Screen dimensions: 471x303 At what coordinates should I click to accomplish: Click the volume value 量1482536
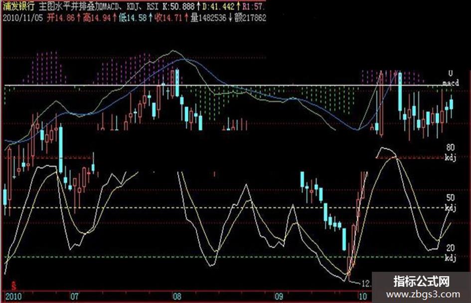point(208,18)
